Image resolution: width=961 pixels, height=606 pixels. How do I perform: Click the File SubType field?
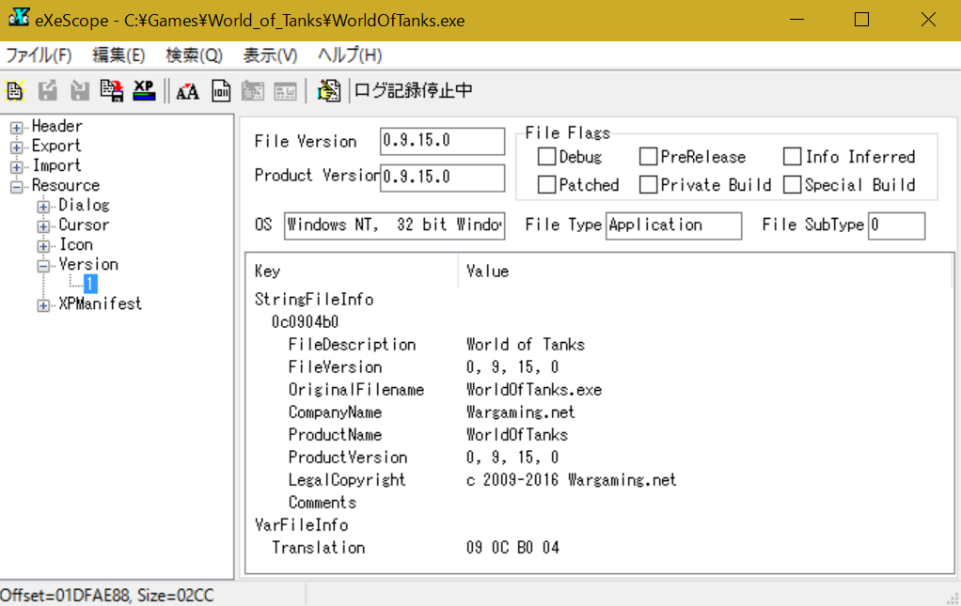(x=896, y=225)
